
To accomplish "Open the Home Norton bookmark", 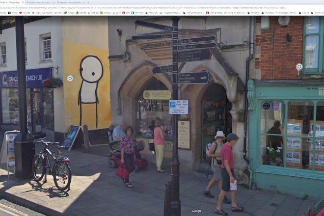I will click(x=235, y=13).
